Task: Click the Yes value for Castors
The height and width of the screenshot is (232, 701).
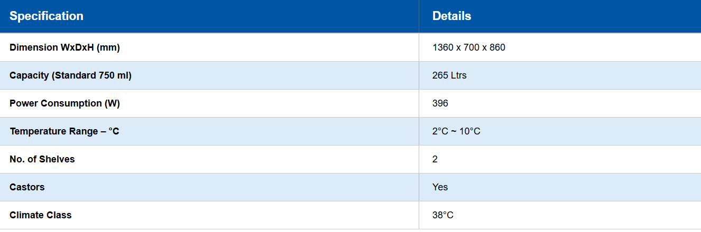Action: 440,187
